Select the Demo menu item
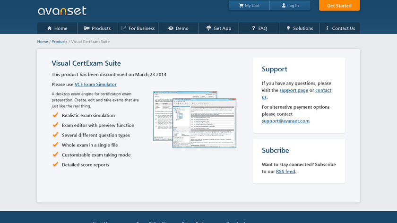 click(178, 28)
